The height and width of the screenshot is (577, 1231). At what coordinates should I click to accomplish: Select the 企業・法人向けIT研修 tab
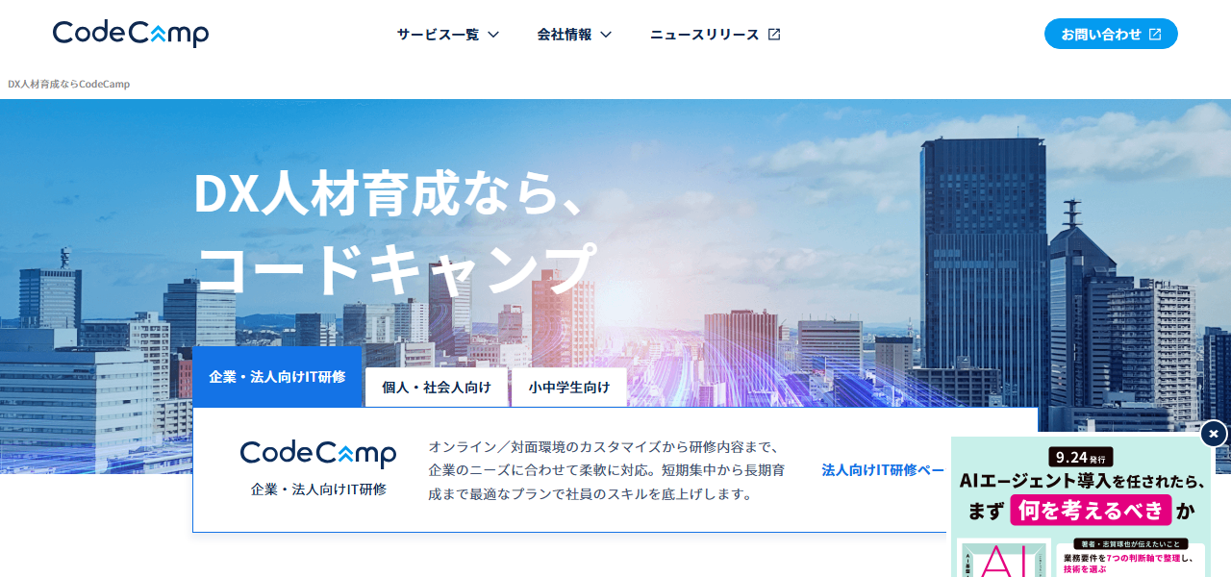tap(277, 376)
